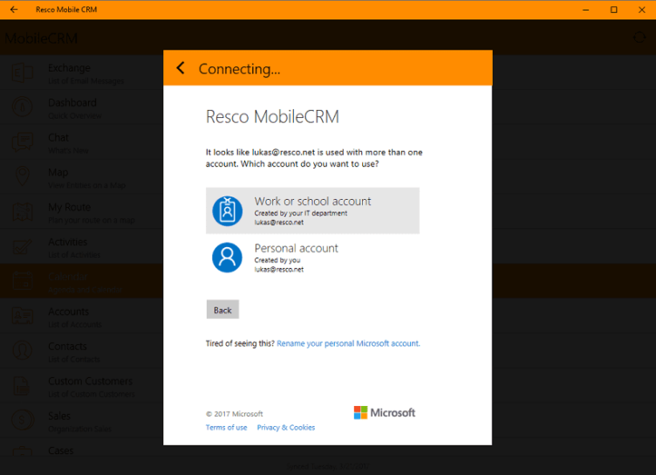Select Custom Customers in the background menu
The height and width of the screenshot is (475, 656).
tap(82, 385)
